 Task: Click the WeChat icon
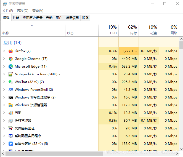(x=10, y=82)
